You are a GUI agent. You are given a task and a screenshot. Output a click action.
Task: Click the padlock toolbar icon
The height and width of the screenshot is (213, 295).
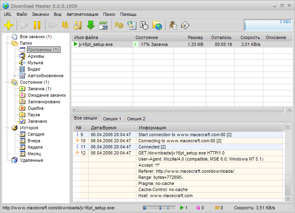[78, 25]
